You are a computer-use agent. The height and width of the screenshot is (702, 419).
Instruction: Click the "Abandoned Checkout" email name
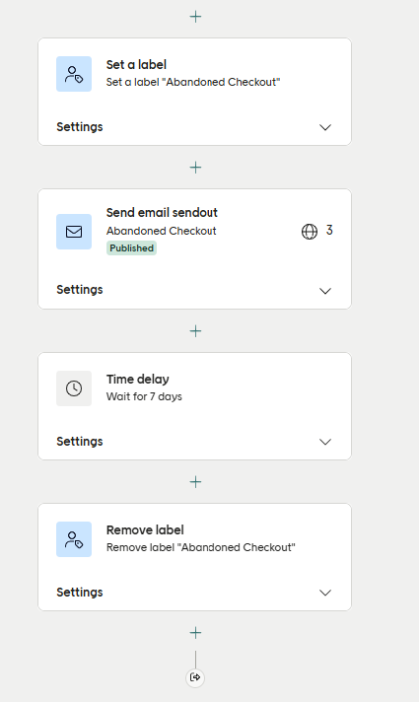click(161, 231)
